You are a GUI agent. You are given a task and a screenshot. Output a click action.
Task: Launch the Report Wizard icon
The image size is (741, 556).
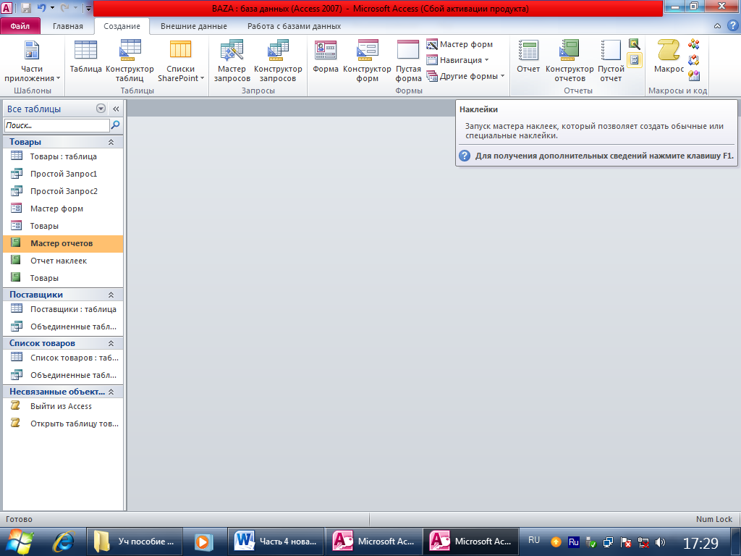click(634, 44)
